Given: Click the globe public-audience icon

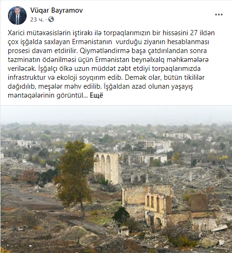Looking at the screenshot, I should [x=51, y=19].
